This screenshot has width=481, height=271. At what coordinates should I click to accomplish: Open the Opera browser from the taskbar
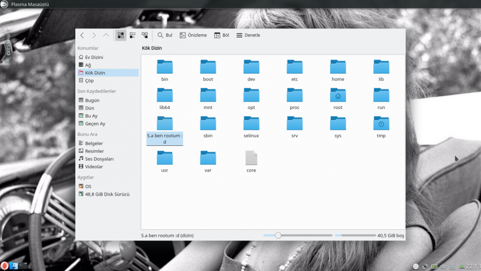click(4, 266)
